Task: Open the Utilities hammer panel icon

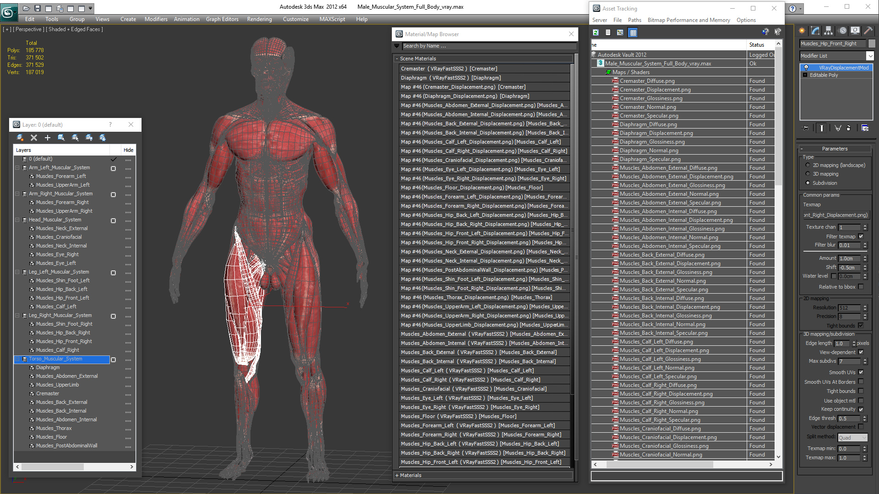Action: pyautogui.click(x=868, y=31)
